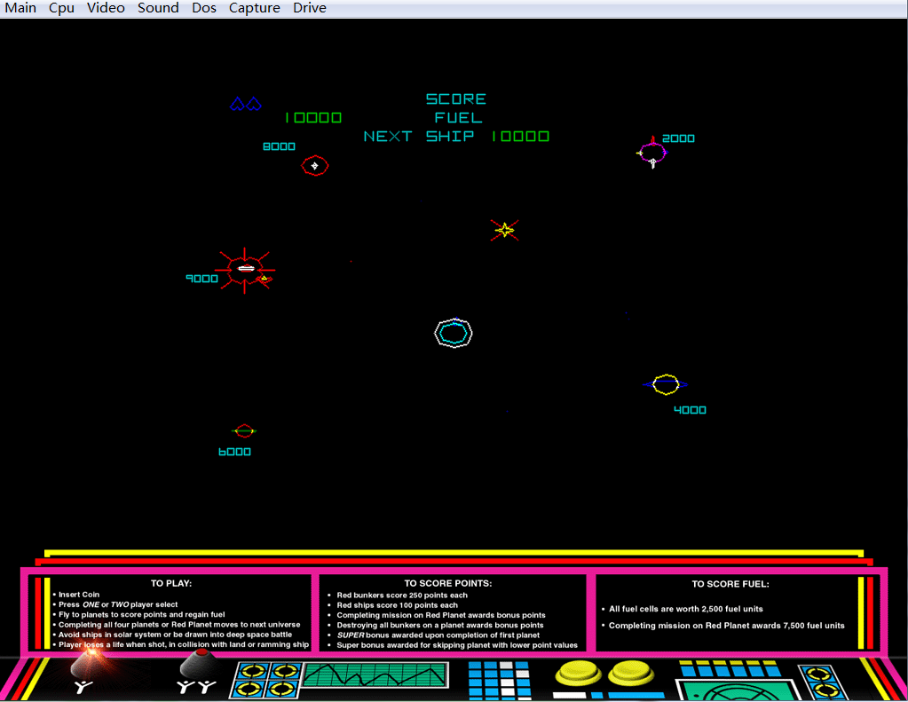Screen dimensions: 908x702
Task: Click the "8000" point value
Action: point(279,146)
